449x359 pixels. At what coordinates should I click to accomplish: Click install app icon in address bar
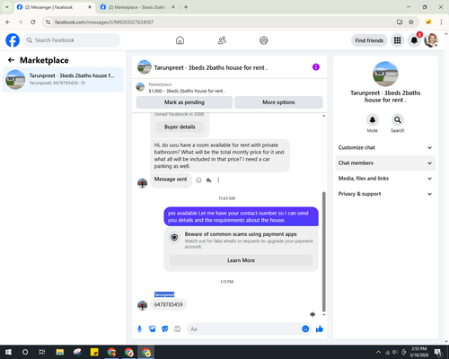[x=400, y=22]
